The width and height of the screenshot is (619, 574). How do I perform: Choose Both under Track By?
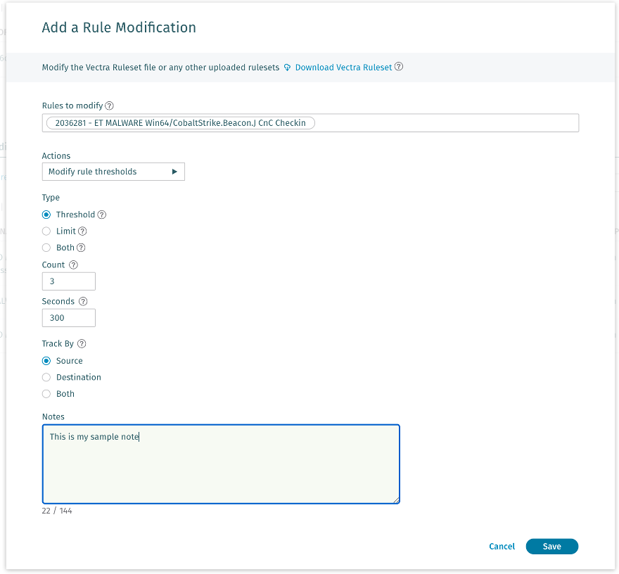46,394
